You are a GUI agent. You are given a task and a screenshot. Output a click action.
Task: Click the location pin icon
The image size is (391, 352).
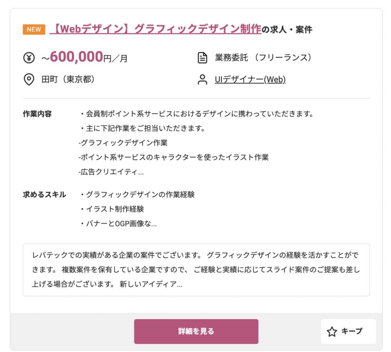(x=29, y=79)
